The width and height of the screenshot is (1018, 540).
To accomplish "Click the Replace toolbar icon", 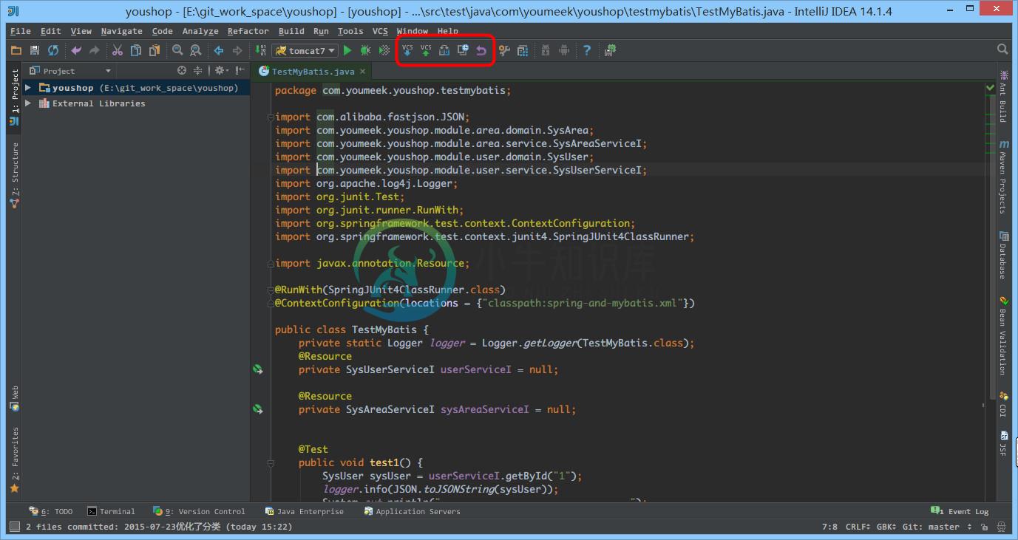I will pos(195,50).
